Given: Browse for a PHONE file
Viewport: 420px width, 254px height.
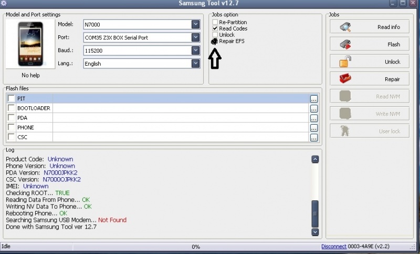Looking at the screenshot, I should point(313,128).
